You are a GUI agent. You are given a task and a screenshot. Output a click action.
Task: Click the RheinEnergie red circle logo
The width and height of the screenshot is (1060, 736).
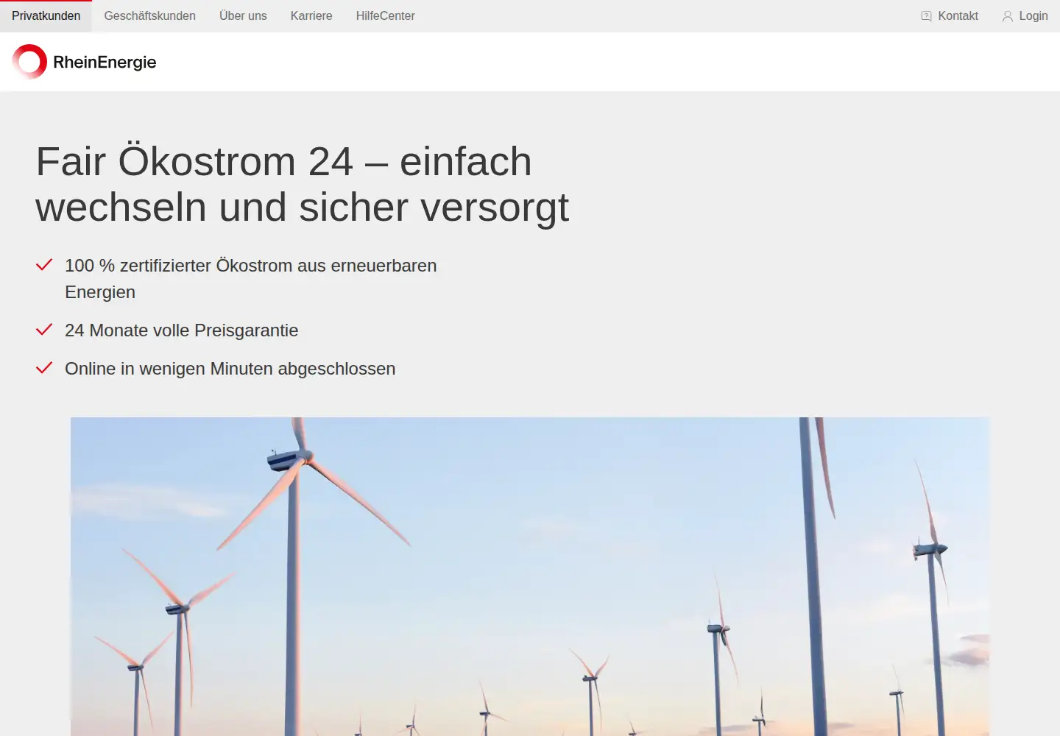[29, 62]
